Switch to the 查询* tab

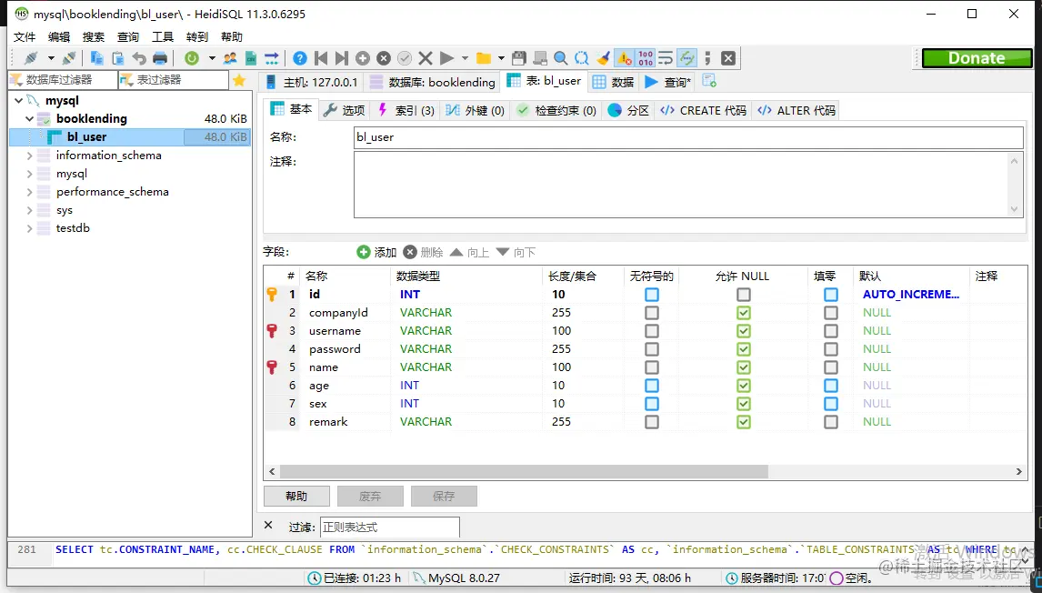point(668,82)
